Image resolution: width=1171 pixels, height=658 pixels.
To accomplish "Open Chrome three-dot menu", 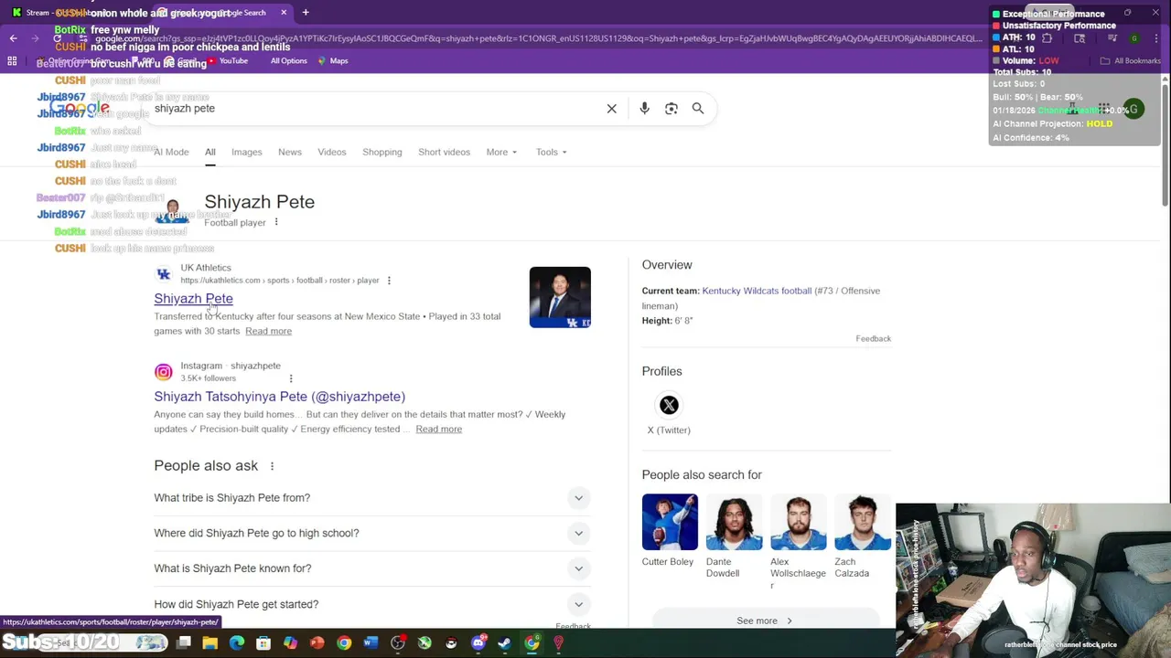I will [1157, 38].
